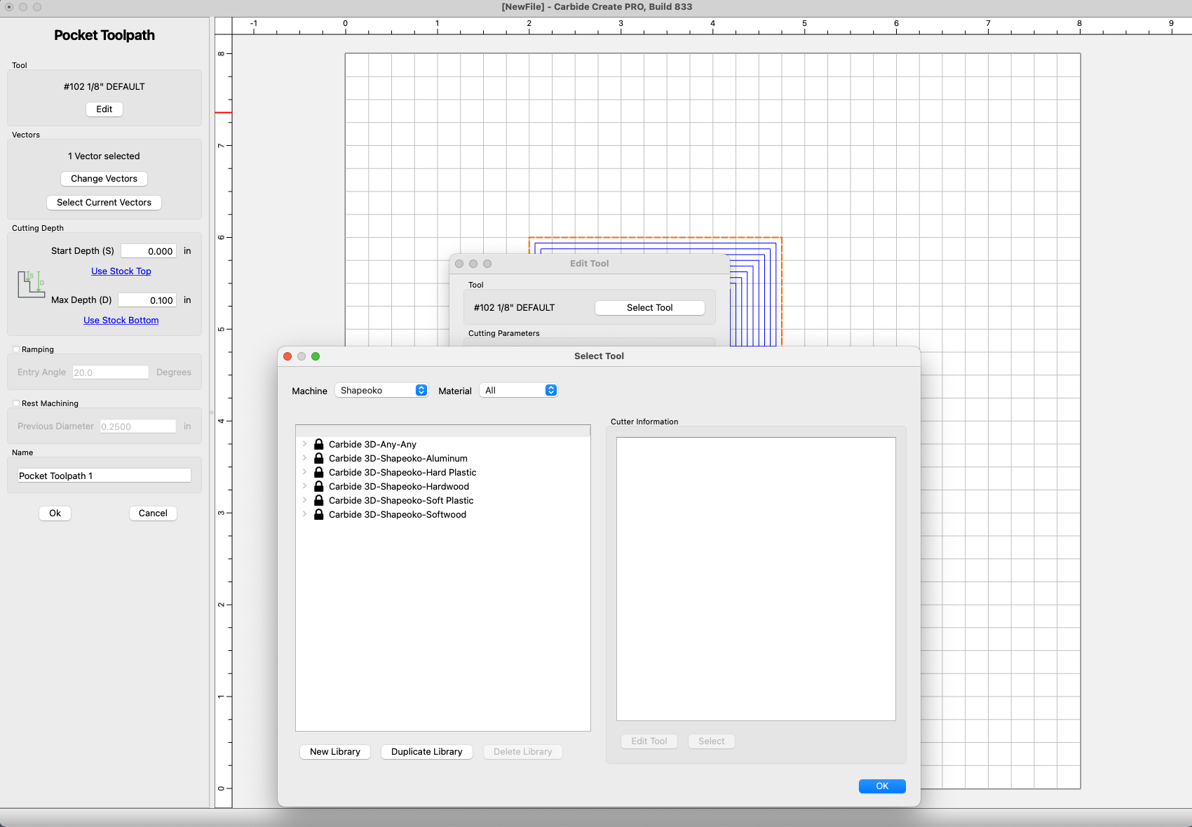This screenshot has width=1192, height=827.
Task: Enable the Ramping checkbox
Action: click(16, 349)
